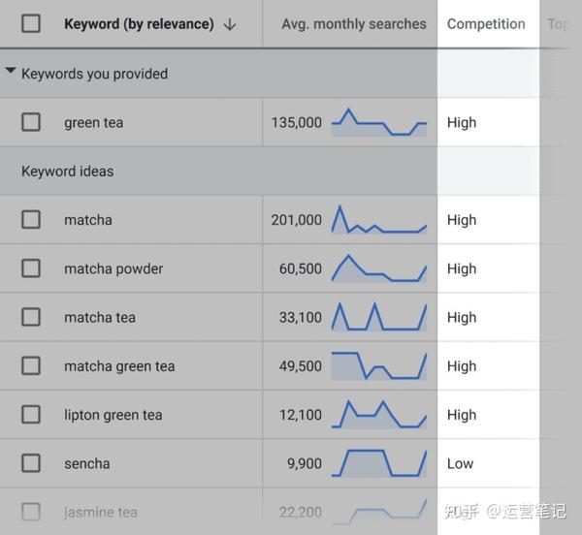Click the sort arrow beside Keyword header
Viewport: 582px width, 535px height.
(230, 24)
